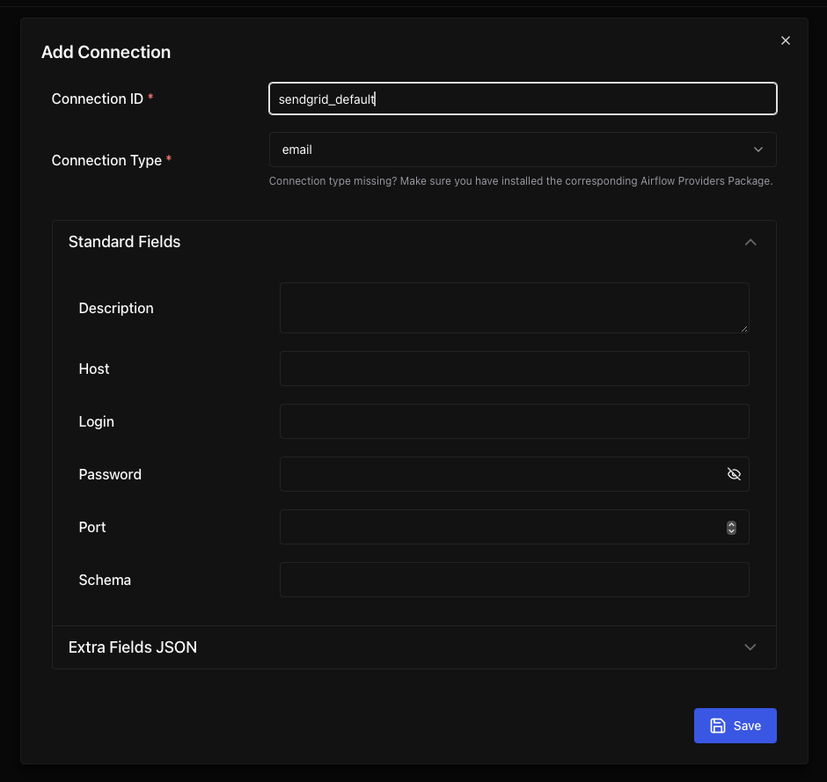This screenshot has height=782, width=827.
Task: Click the Port field stepper icon
Action: tap(731, 527)
